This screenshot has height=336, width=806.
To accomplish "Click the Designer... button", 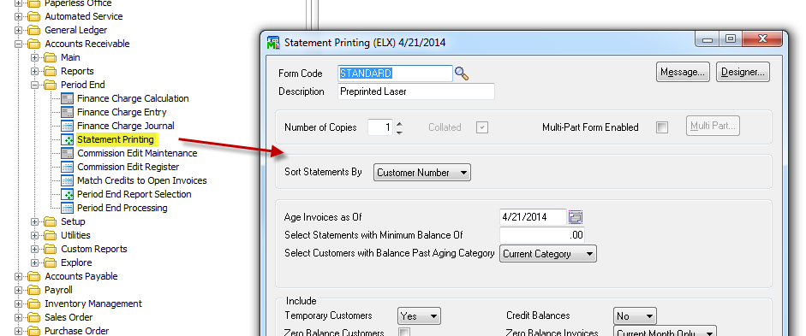I will (743, 72).
